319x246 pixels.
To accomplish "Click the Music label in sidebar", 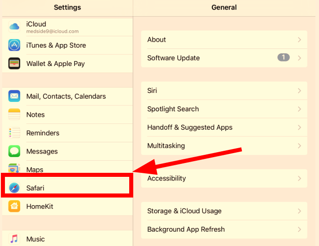I will click(35, 239).
